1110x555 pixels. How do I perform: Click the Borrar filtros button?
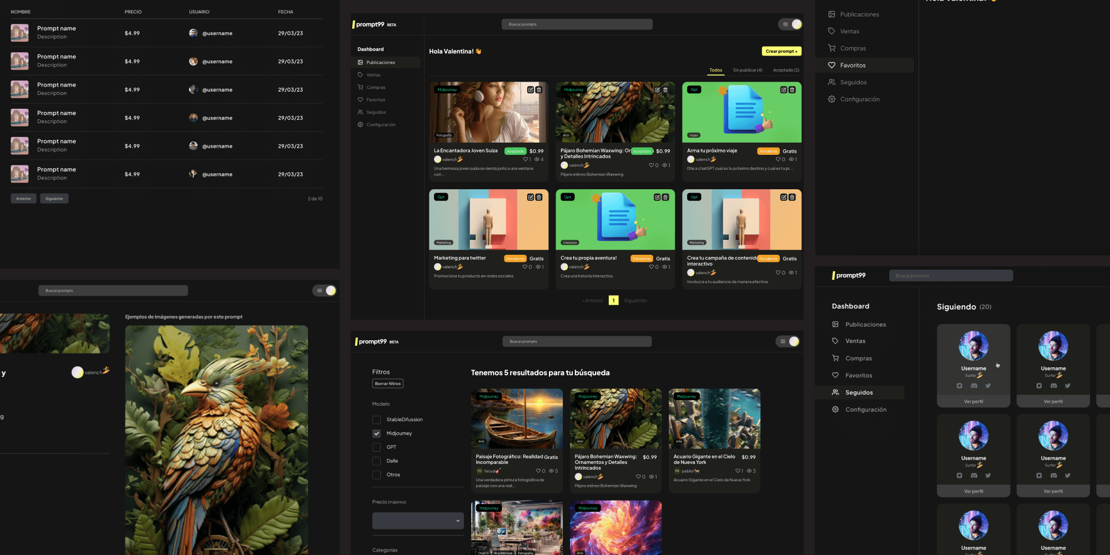(388, 384)
